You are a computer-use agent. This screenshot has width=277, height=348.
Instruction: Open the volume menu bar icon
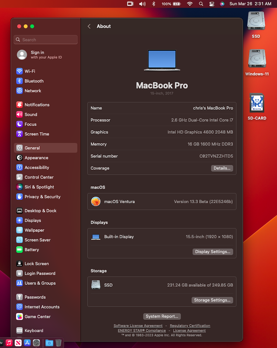pos(142,4)
